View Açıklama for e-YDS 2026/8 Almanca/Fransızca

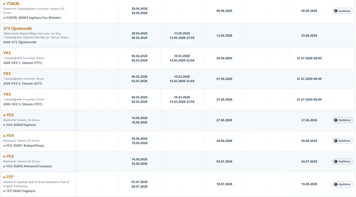point(342,162)
